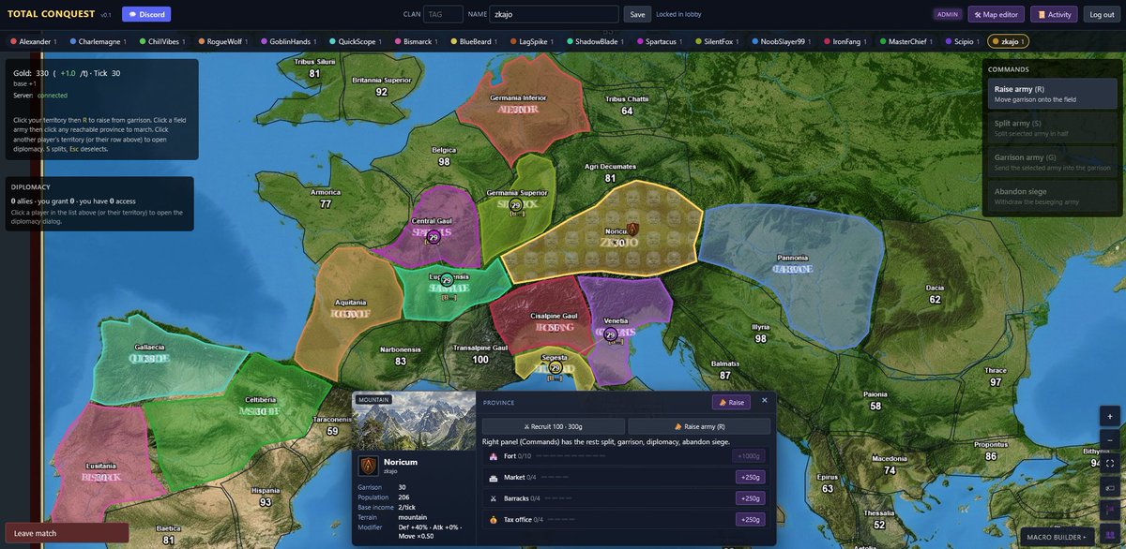The height and width of the screenshot is (549, 1126).
Task: Click the Tax office money bag icon
Action: click(493, 519)
